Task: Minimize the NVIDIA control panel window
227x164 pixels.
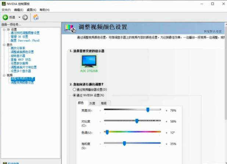Action: (202, 4)
